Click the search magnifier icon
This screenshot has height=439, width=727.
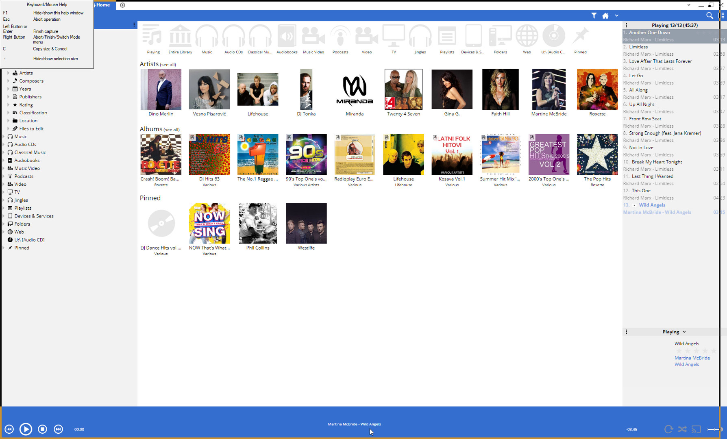click(x=710, y=15)
